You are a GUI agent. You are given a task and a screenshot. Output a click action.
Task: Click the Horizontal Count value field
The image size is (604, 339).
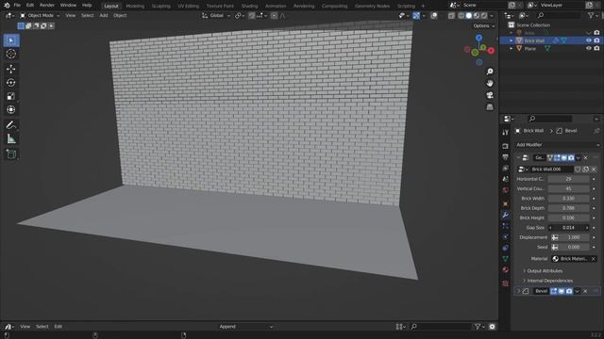tap(568, 179)
